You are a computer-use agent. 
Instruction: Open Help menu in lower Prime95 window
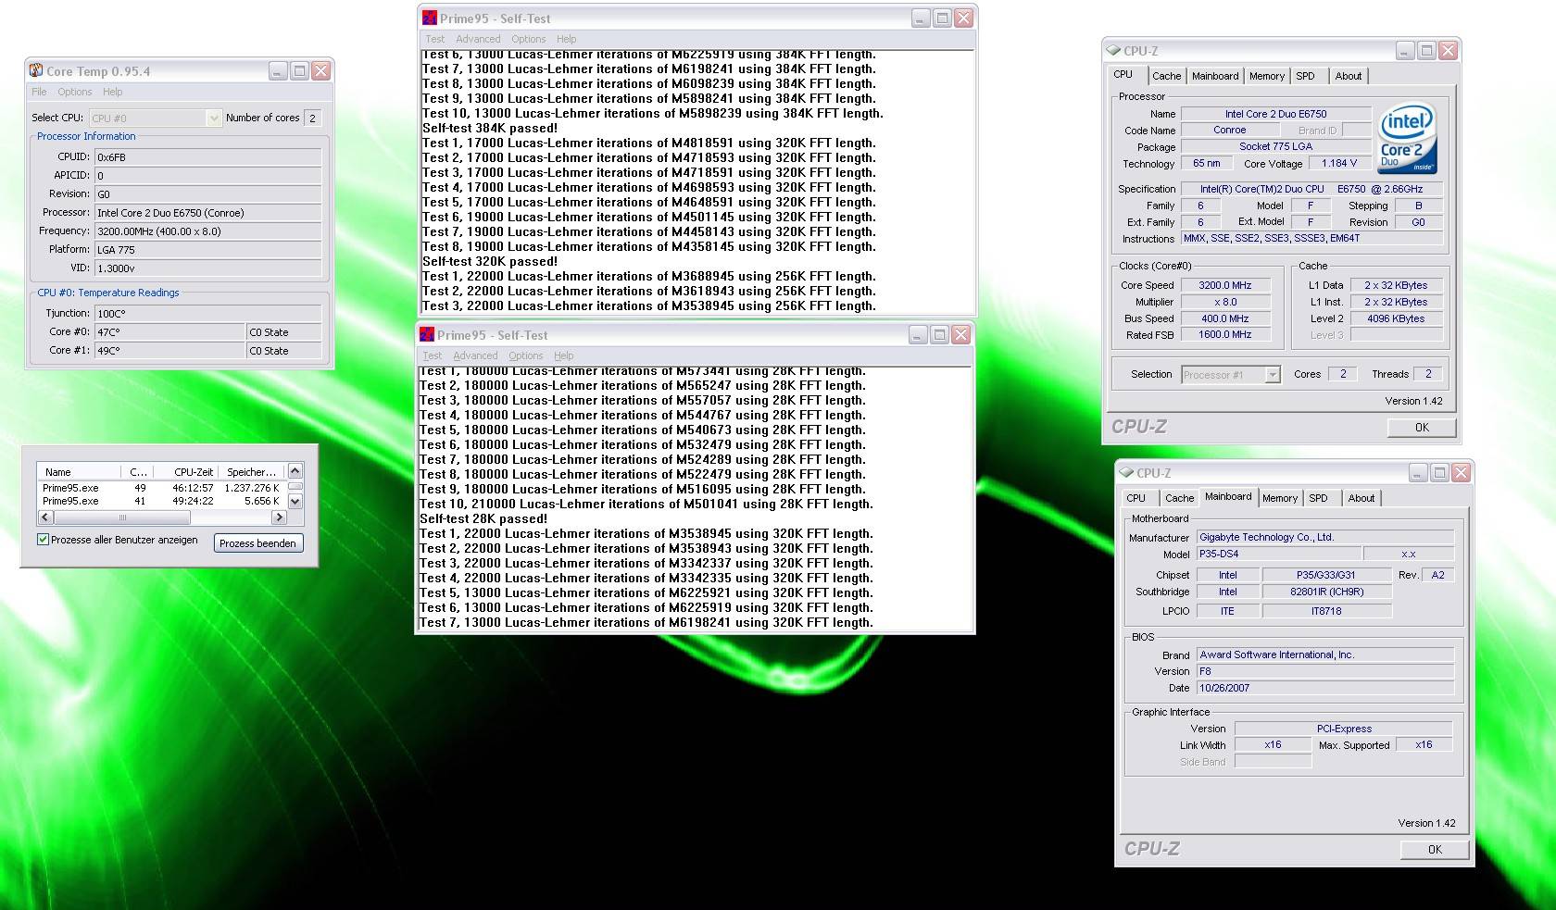[x=564, y=355]
